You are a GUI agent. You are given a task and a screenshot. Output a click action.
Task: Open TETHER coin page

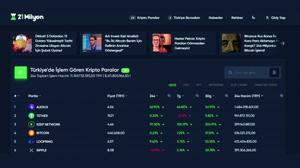pyautogui.click(x=42, y=116)
